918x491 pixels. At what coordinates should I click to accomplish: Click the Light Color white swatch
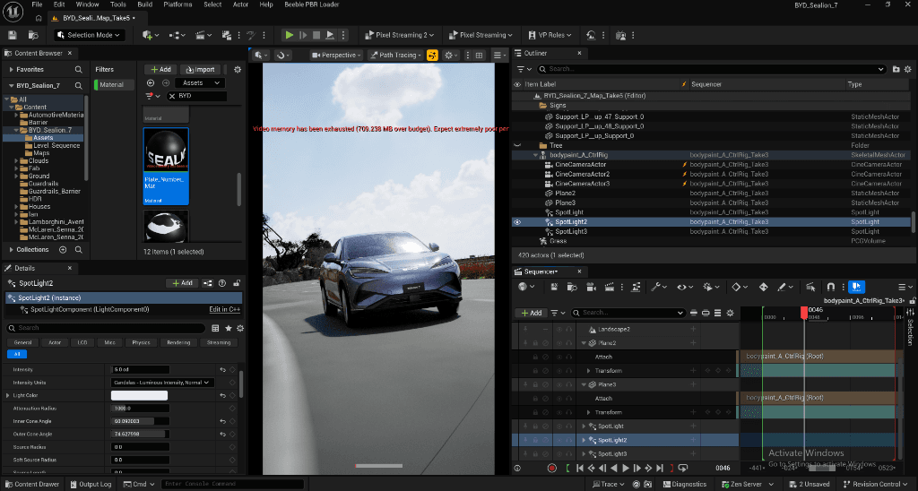139,396
